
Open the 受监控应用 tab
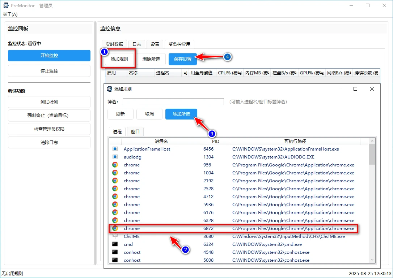(x=180, y=44)
